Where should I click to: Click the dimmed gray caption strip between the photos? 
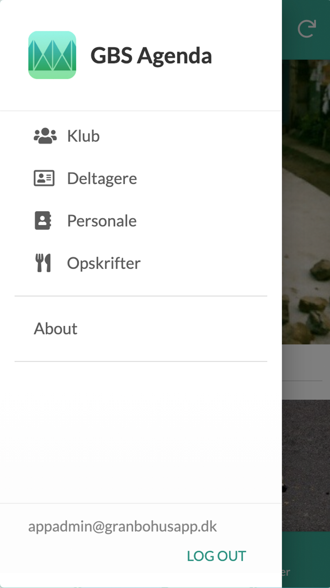pos(306,372)
